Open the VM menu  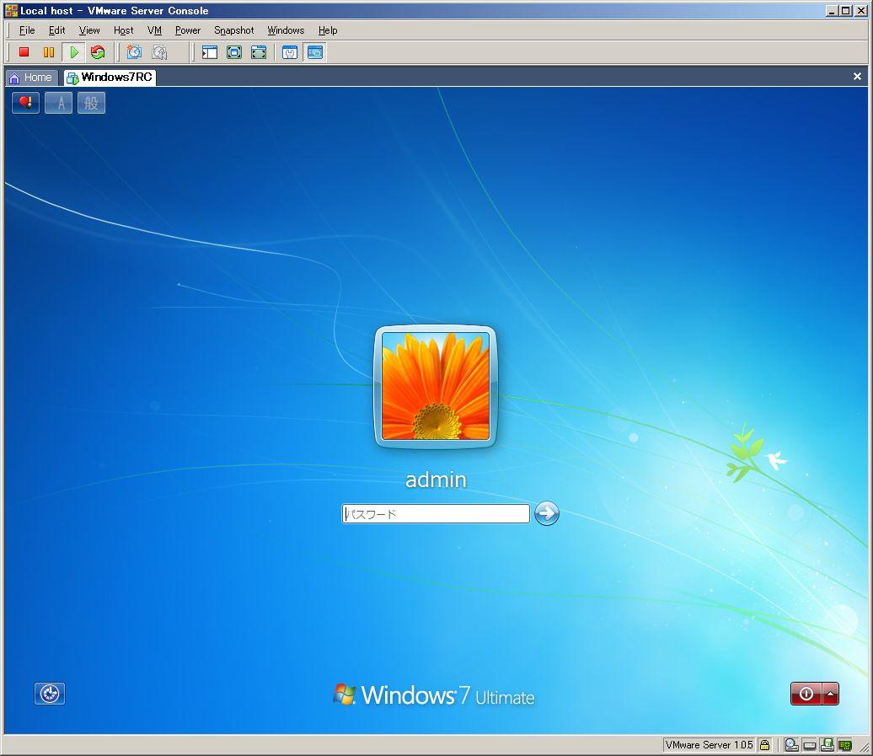pyautogui.click(x=154, y=30)
